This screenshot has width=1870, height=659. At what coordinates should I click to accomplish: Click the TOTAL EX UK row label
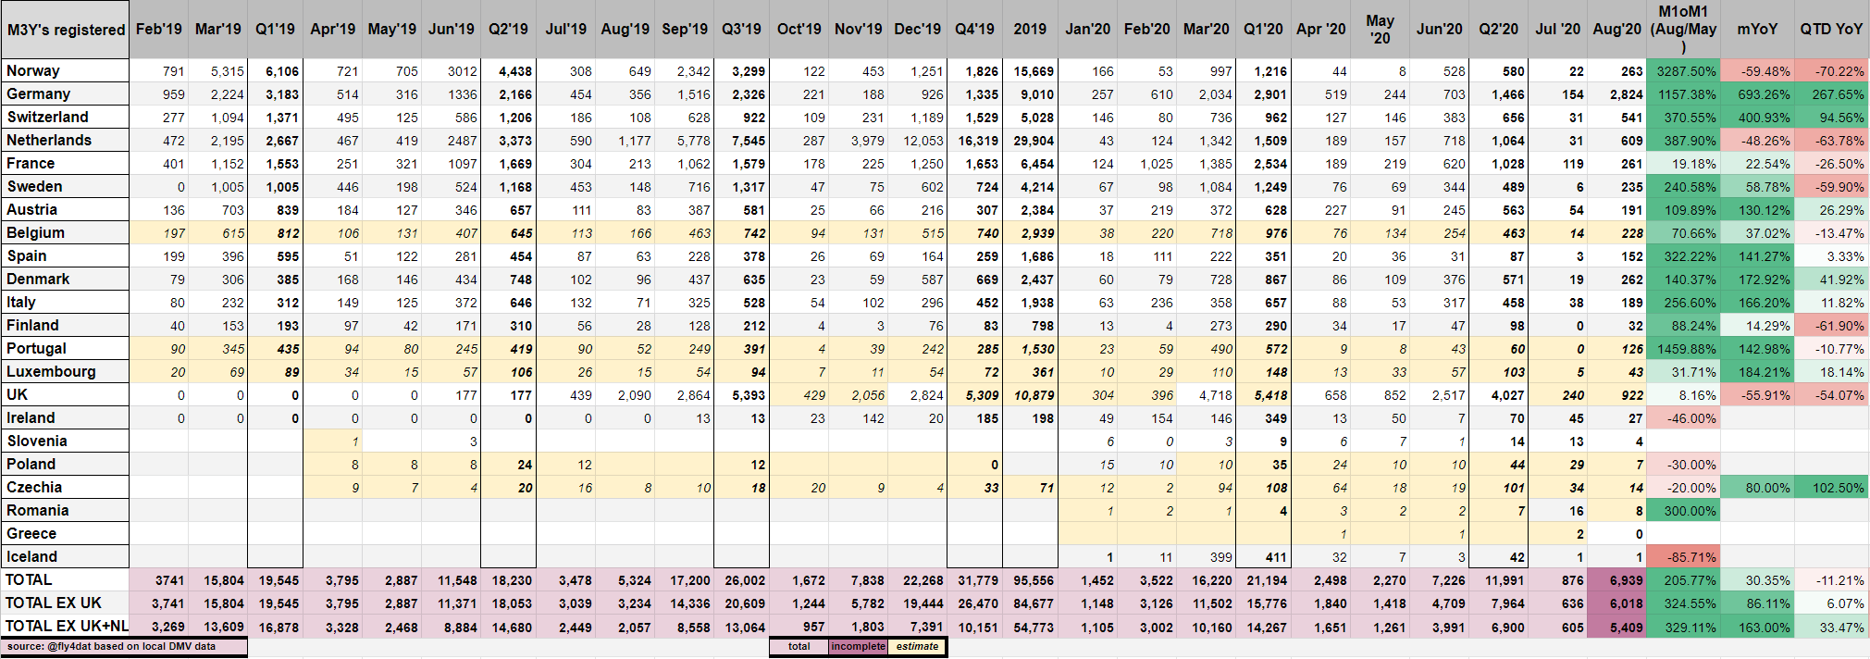(65, 603)
